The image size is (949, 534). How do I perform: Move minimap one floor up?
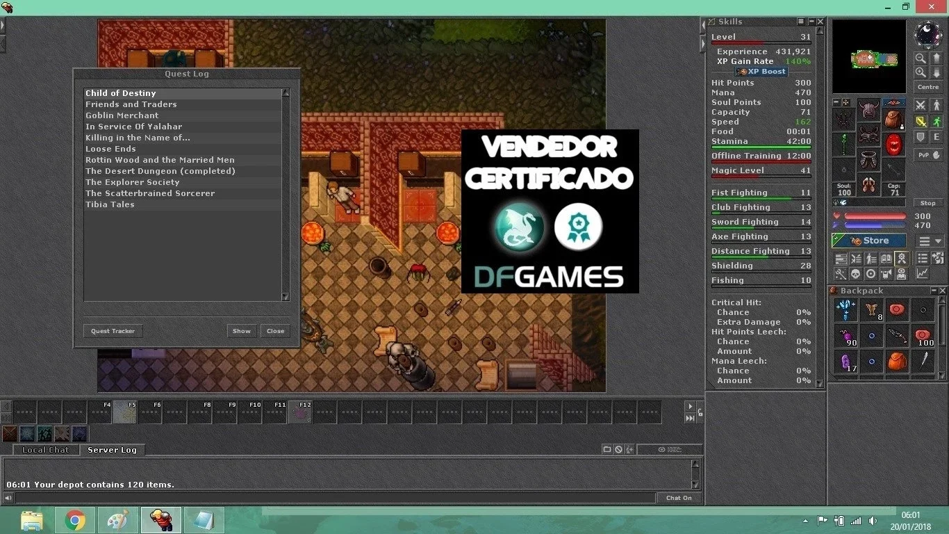pos(936,58)
